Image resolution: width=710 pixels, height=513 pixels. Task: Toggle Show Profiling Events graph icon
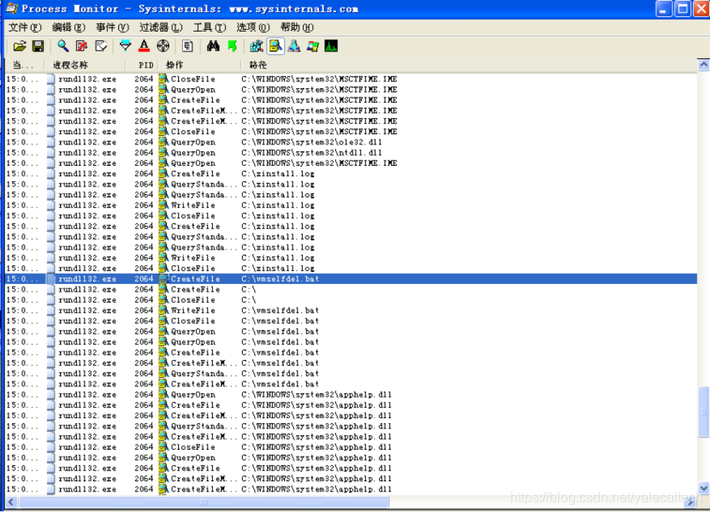click(331, 45)
